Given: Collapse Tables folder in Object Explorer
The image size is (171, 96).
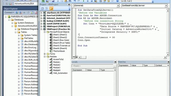Looking at the screenshot, I should click(15, 32).
